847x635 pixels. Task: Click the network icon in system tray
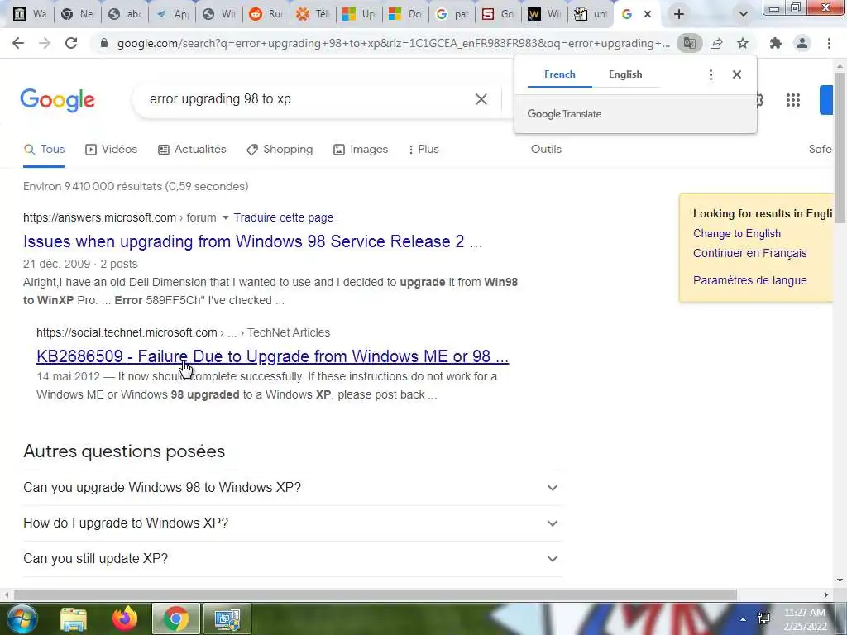coord(763,619)
